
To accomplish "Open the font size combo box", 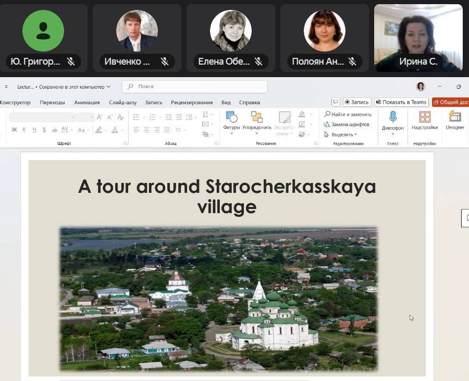I will (x=85, y=117).
